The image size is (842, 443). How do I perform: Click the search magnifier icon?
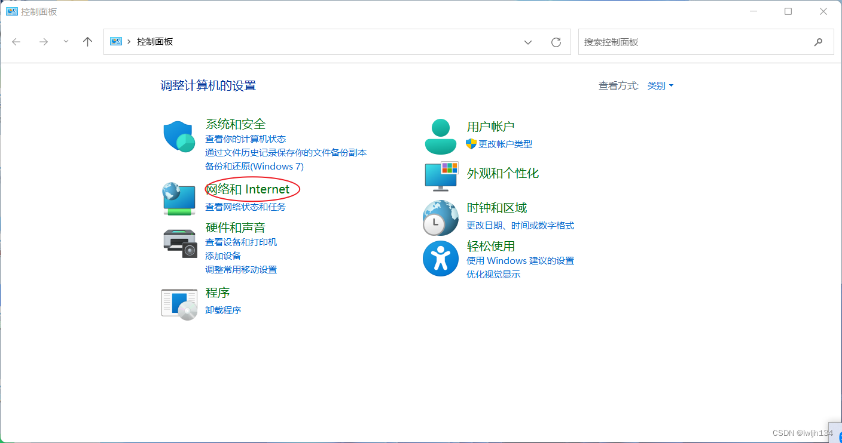(x=818, y=42)
